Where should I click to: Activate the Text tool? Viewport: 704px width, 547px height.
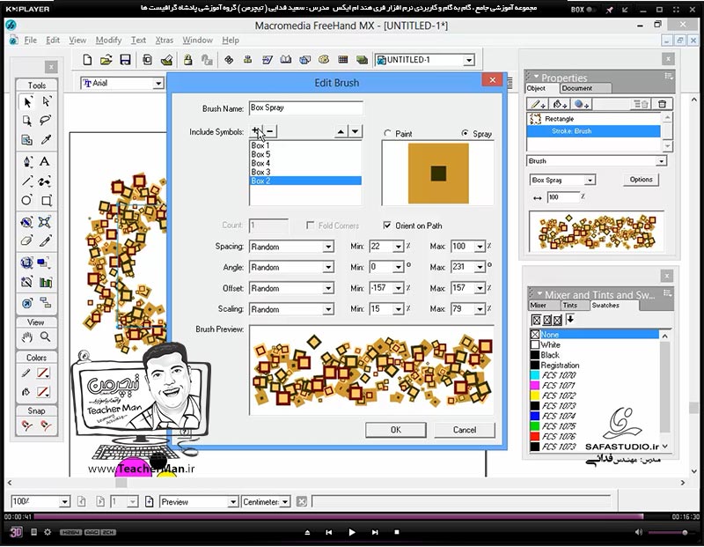pyautogui.click(x=46, y=161)
